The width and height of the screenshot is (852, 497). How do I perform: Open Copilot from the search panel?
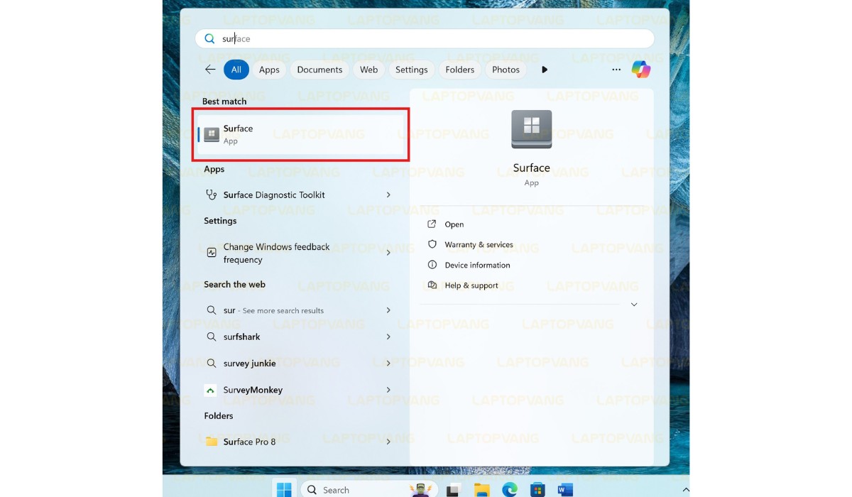tap(641, 70)
